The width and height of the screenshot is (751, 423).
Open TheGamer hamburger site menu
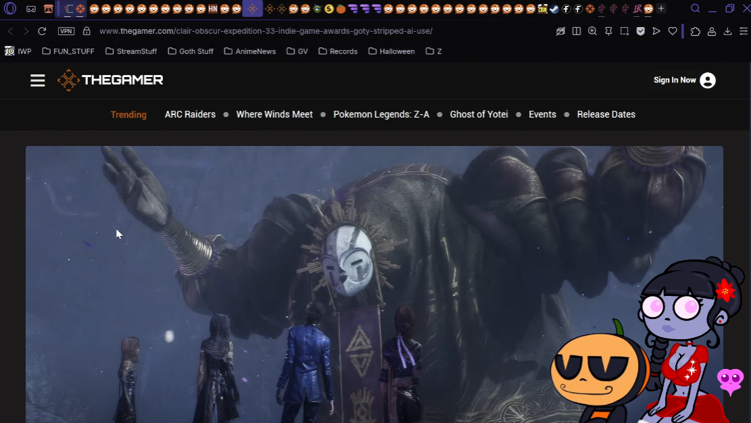[37, 80]
